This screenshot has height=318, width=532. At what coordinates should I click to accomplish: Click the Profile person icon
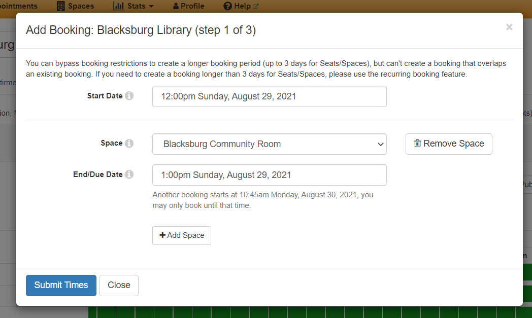[x=176, y=6]
